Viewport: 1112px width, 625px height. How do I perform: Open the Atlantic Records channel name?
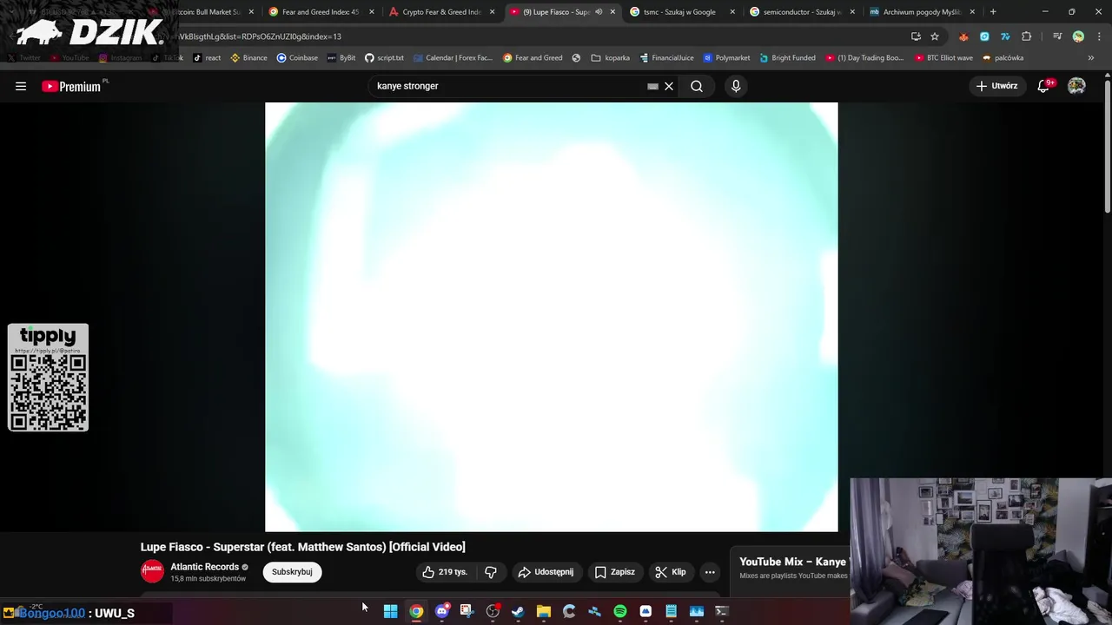[204, 567]
